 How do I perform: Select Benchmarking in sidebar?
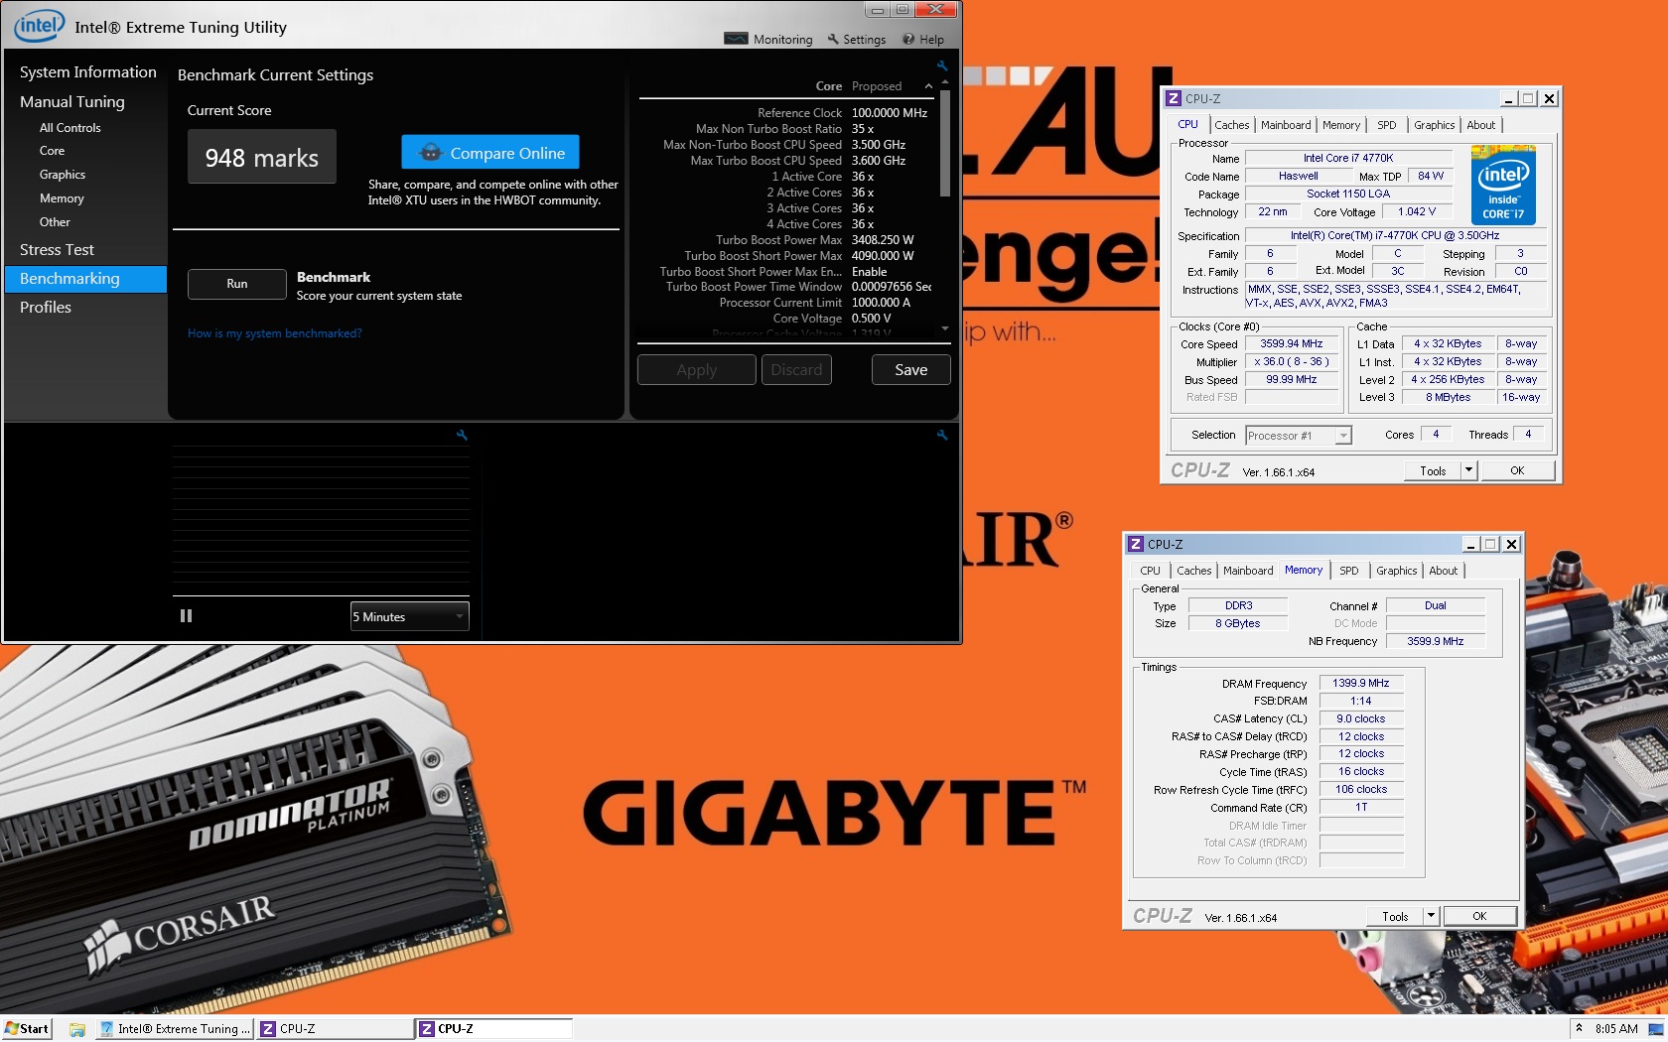click(x=86, y=279)
